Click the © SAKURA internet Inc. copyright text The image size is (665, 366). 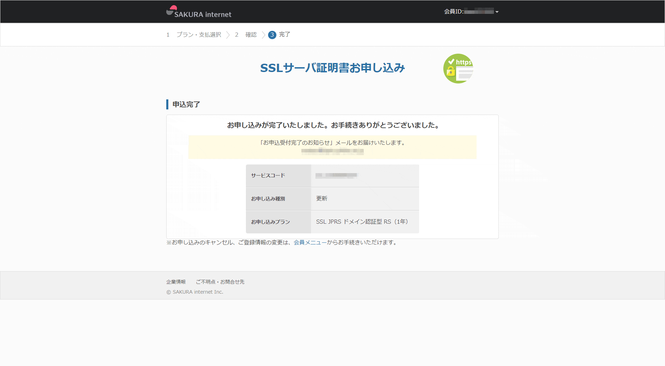tap(195, 292)
